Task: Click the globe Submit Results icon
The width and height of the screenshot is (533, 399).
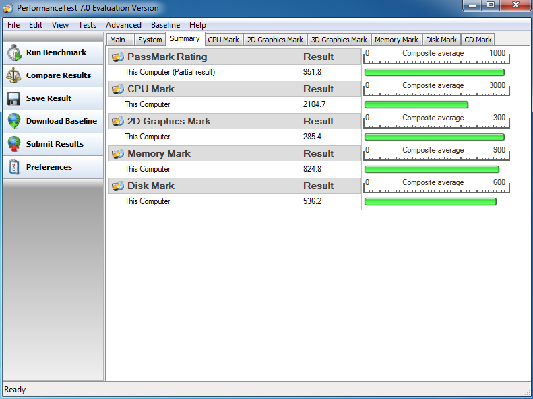Action: [x=14, y=144]
